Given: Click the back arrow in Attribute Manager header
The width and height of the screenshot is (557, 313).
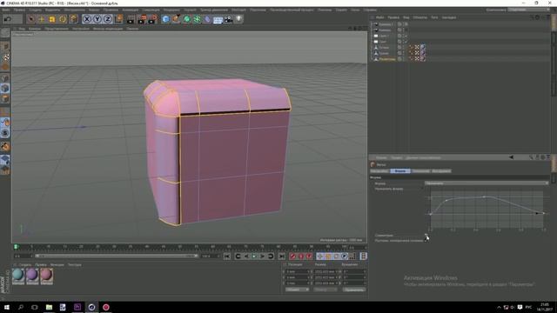Looking at the screenshot, I should click(x=511, y=157).
